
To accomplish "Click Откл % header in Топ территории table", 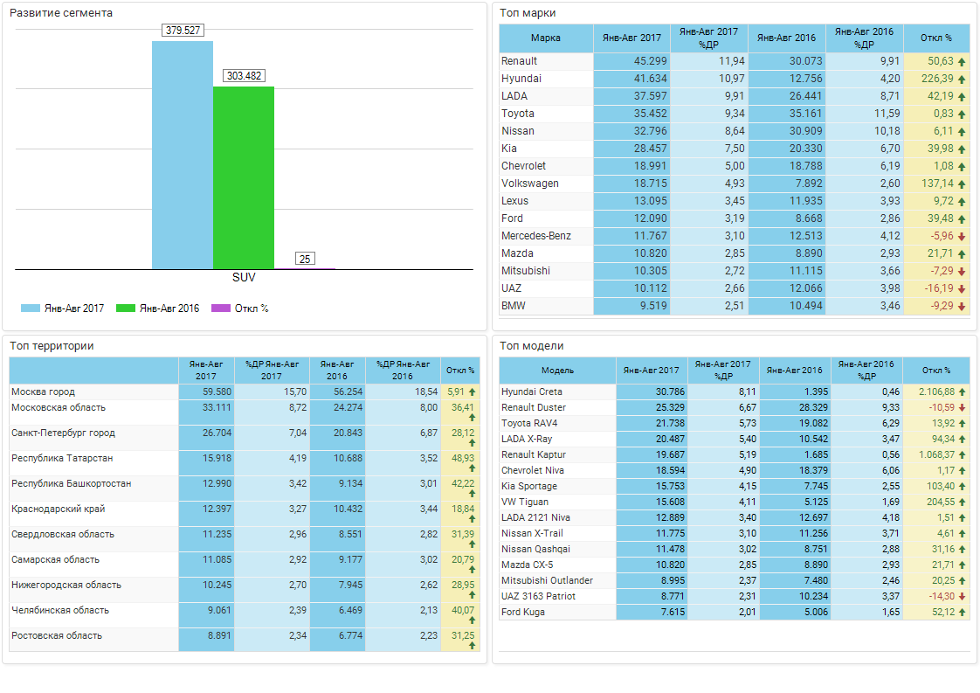I will point(460,371).
